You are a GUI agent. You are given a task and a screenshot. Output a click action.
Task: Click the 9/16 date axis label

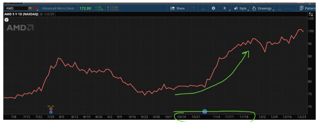[x=132, y=117]
